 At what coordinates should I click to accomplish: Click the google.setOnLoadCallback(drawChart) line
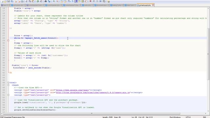[35, 110]
